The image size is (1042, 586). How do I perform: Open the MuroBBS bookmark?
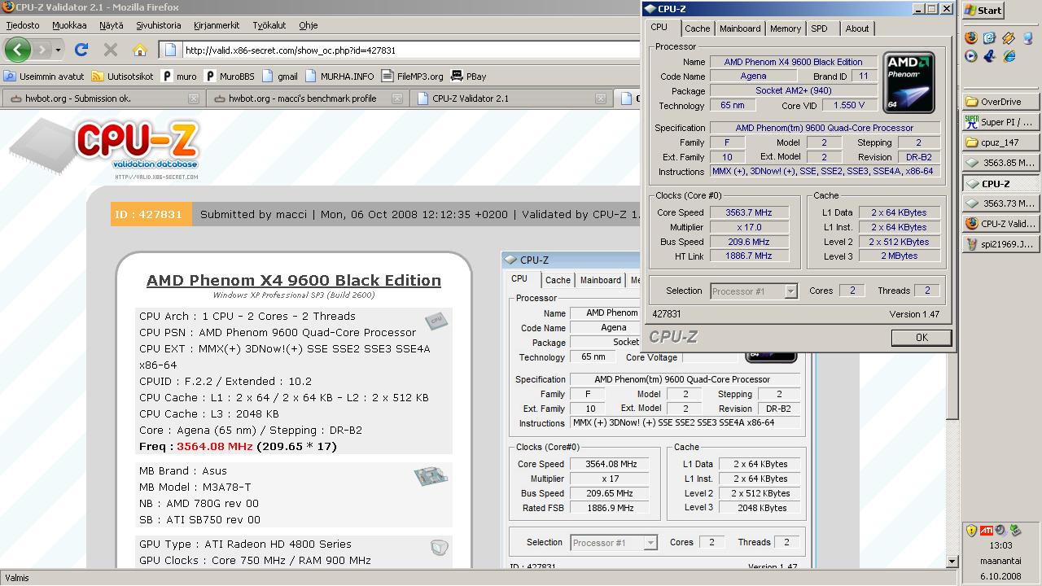[x=230, y=76]
